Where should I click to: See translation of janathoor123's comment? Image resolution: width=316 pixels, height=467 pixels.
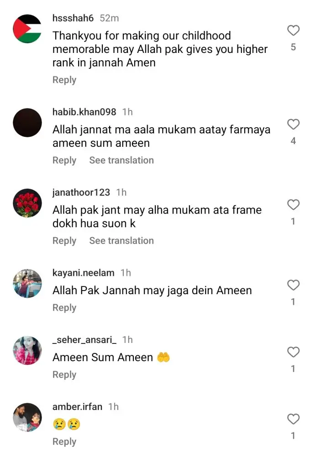click(121, 241)
